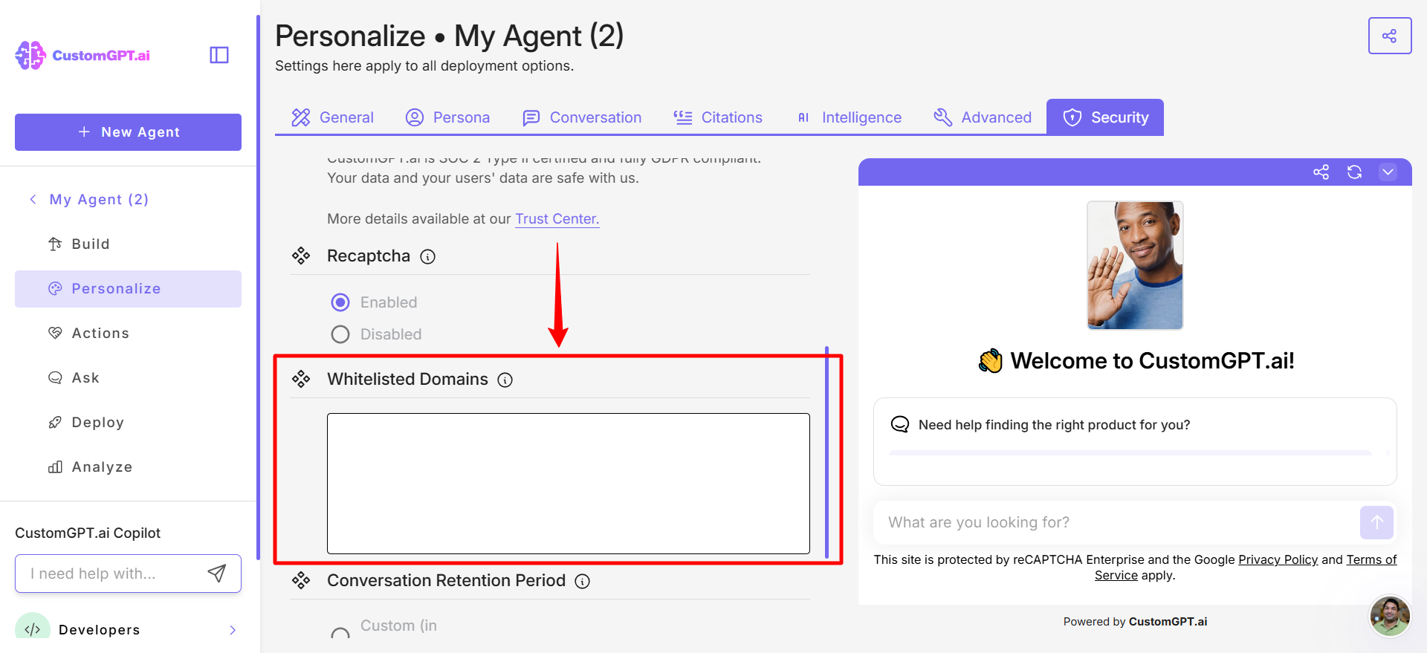
Task: Open the Privacy Policy link
Action: click(x=1278, y=559)
